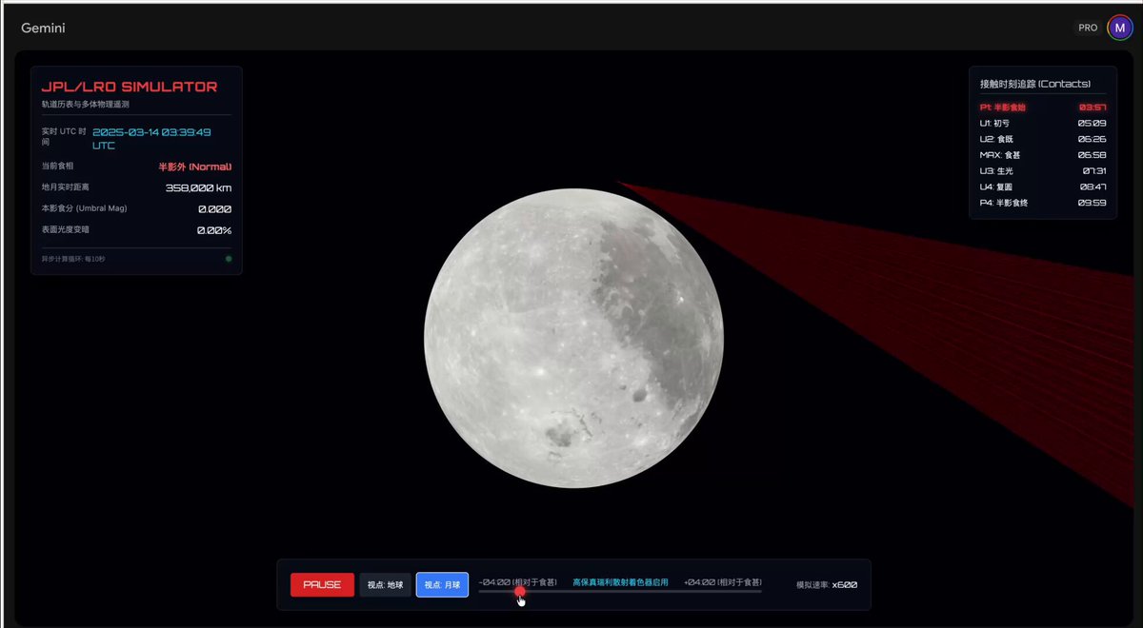Select the U2: 食既 contact entry
The width and height of the screenshot is (1143, 628).
(1042, 139)
